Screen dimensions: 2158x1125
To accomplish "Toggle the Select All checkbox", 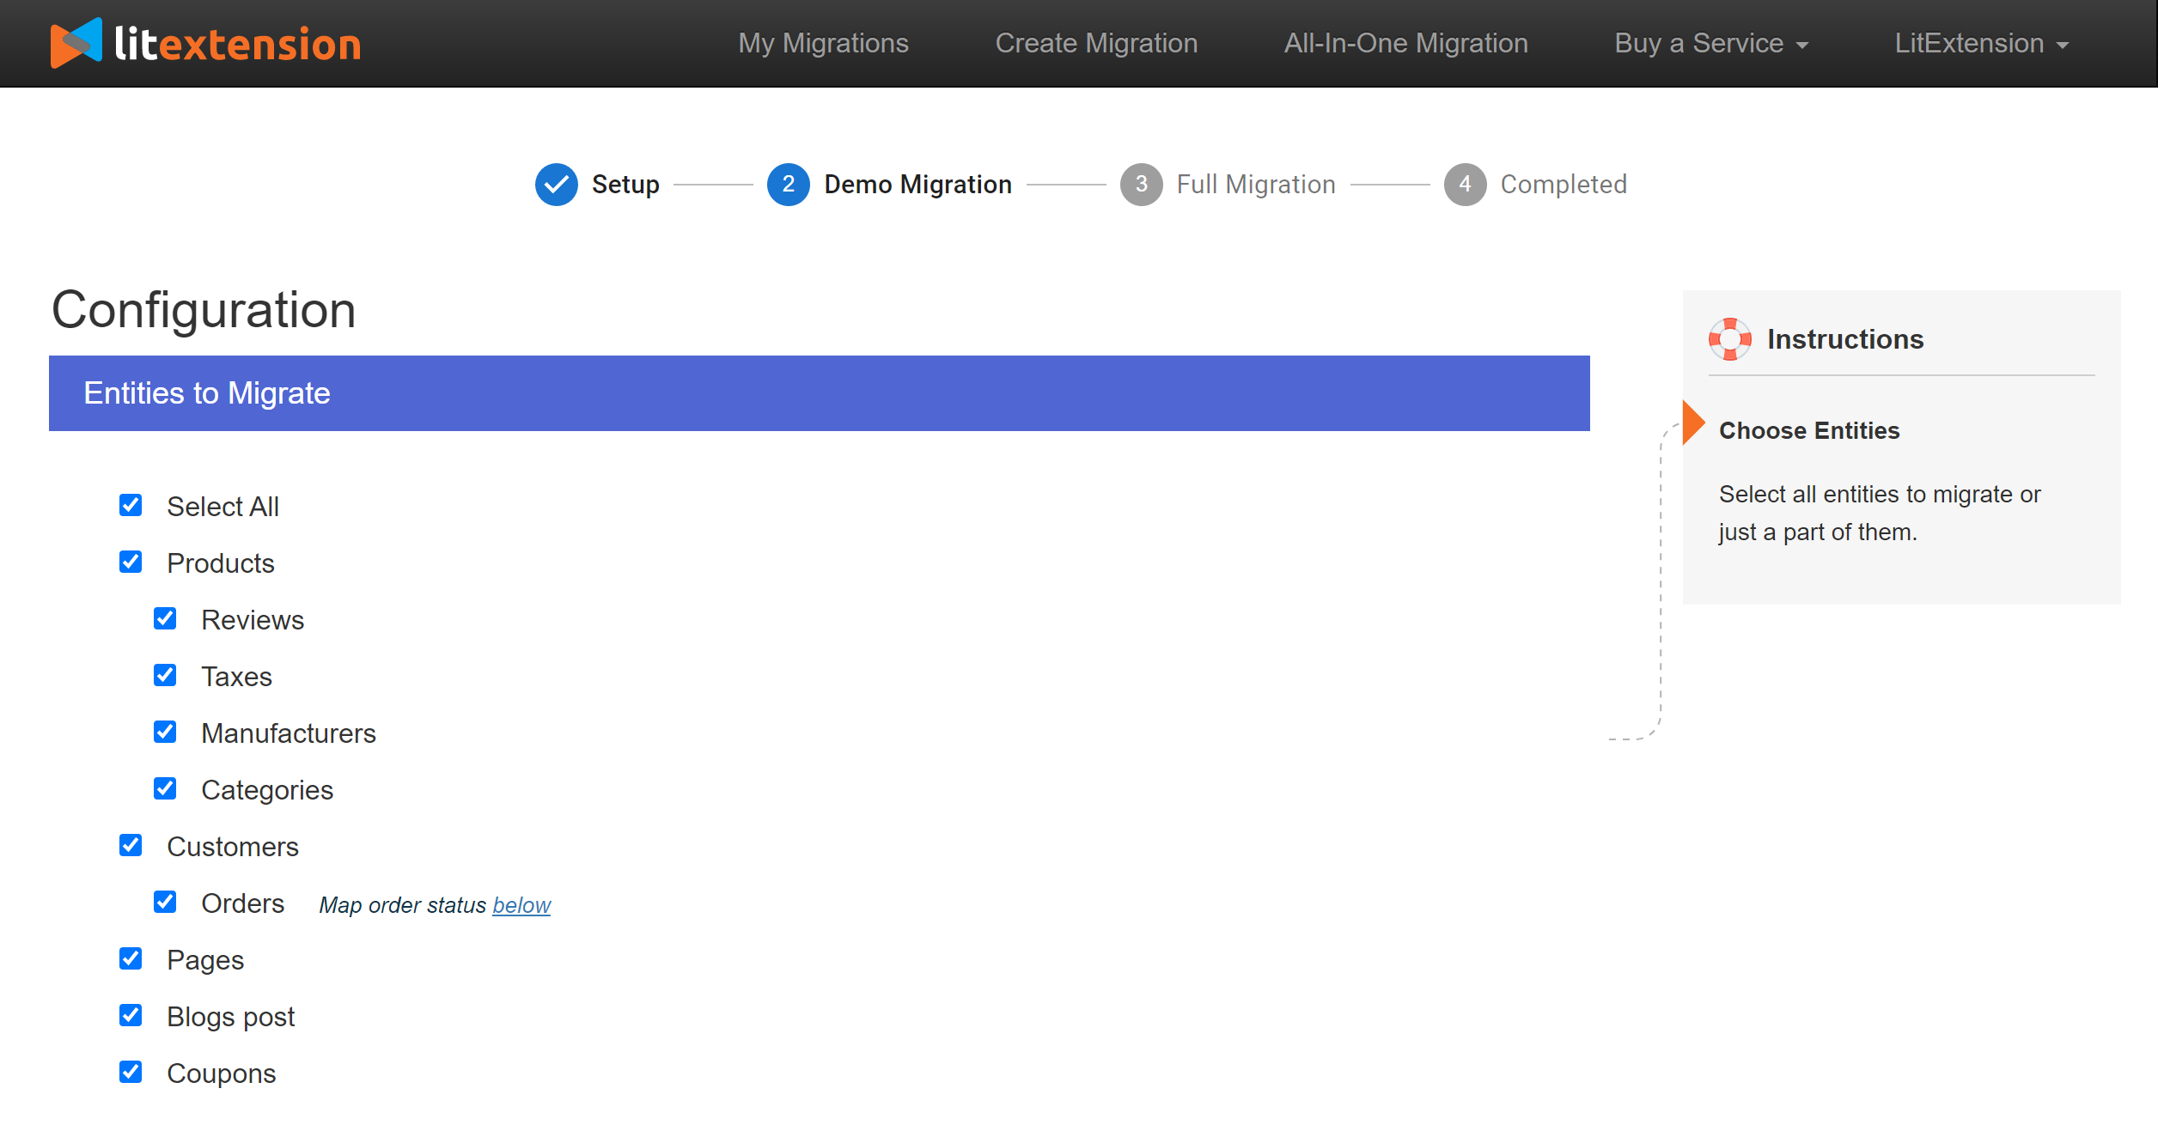I will pos(130,505).
